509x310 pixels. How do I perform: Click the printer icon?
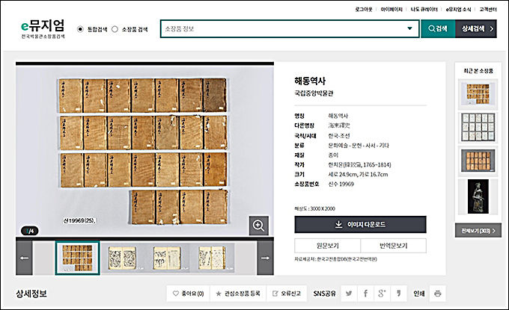pyautogui.click(x=438, y=293)
